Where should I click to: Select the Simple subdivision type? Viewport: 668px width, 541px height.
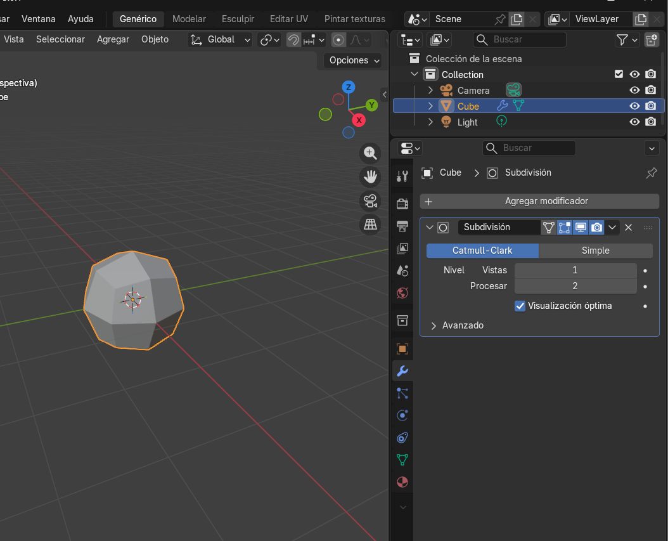(x=595, y=251)
